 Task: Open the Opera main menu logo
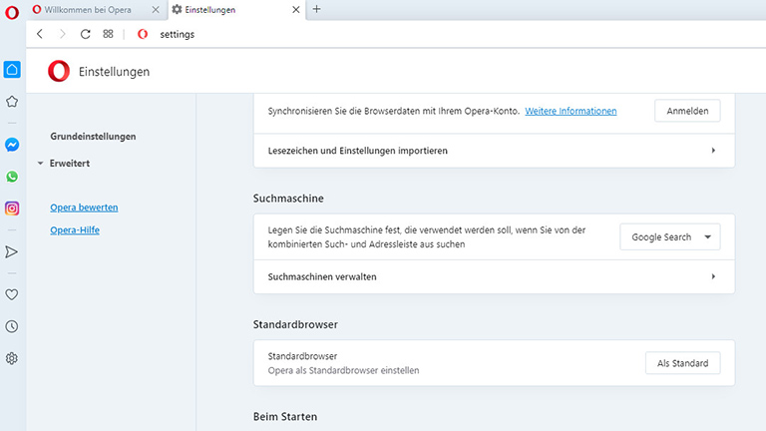(12, 12)
